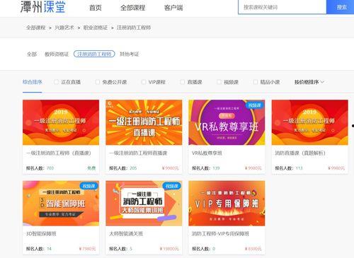Click the 视频课 badge on 大师智能通关班 card
The width and height of the screenshot is (354, 258).
[x=172, y=186]
